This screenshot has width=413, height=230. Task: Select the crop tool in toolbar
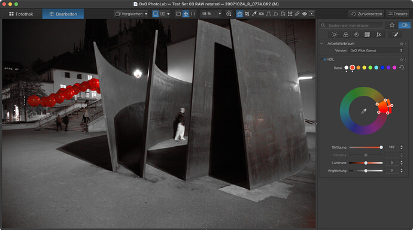(247, 14)
